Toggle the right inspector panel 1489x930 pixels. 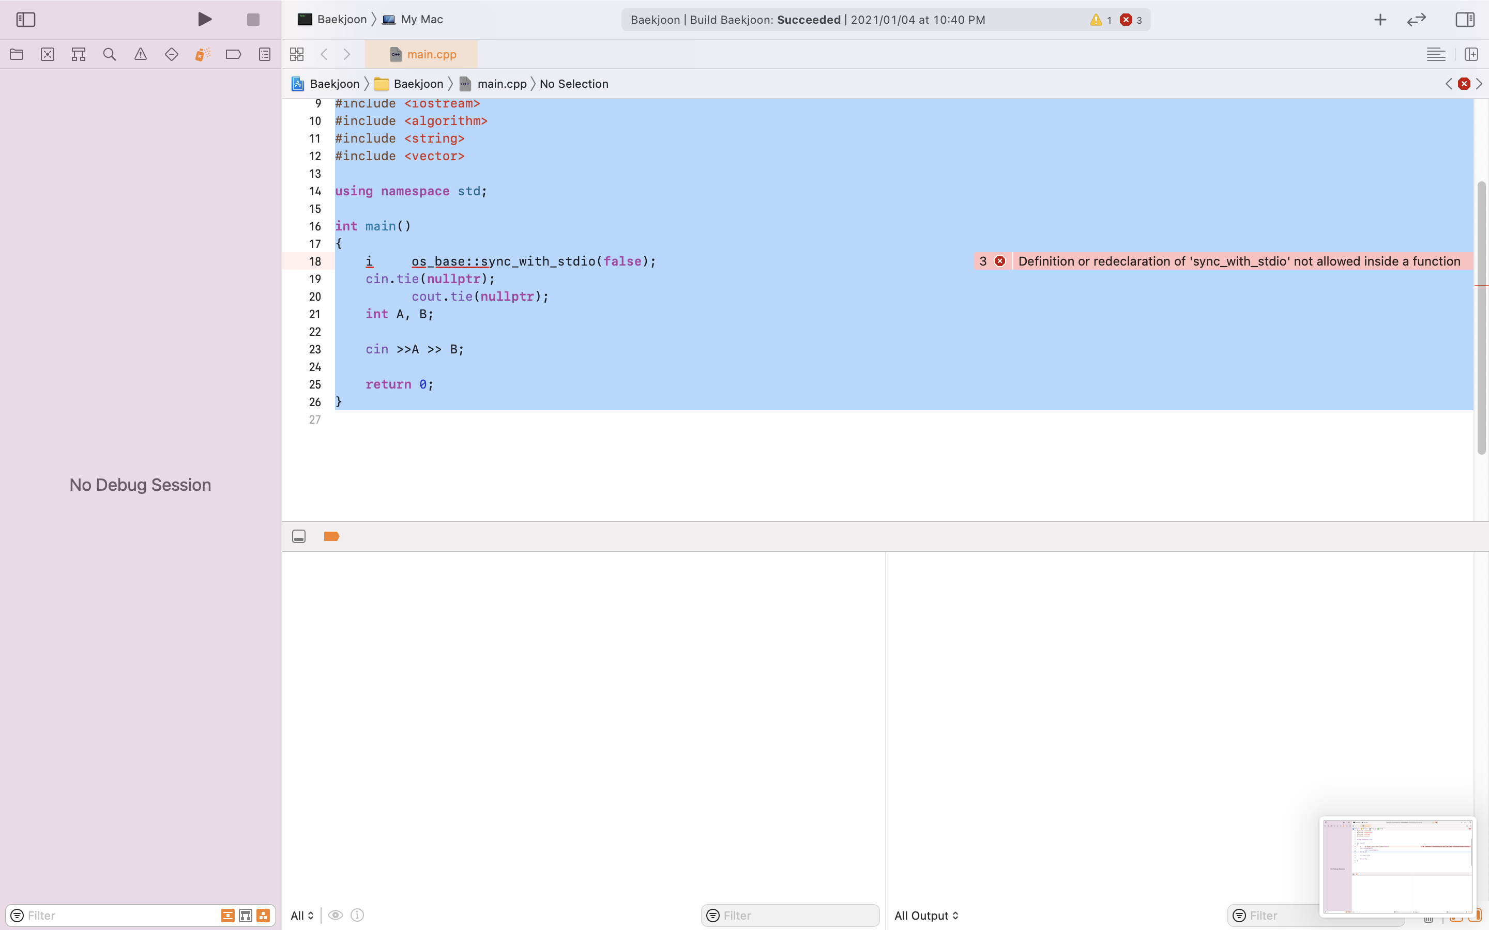coord(1464,20)
